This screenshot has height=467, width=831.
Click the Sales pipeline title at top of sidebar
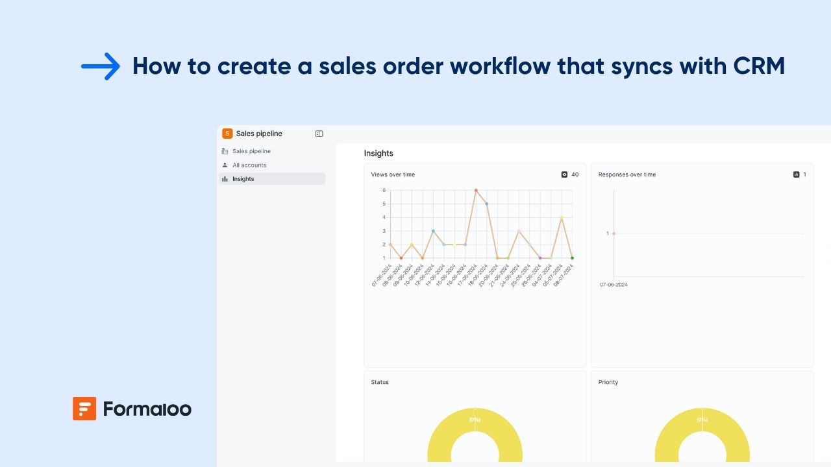[x=259, y=134]
